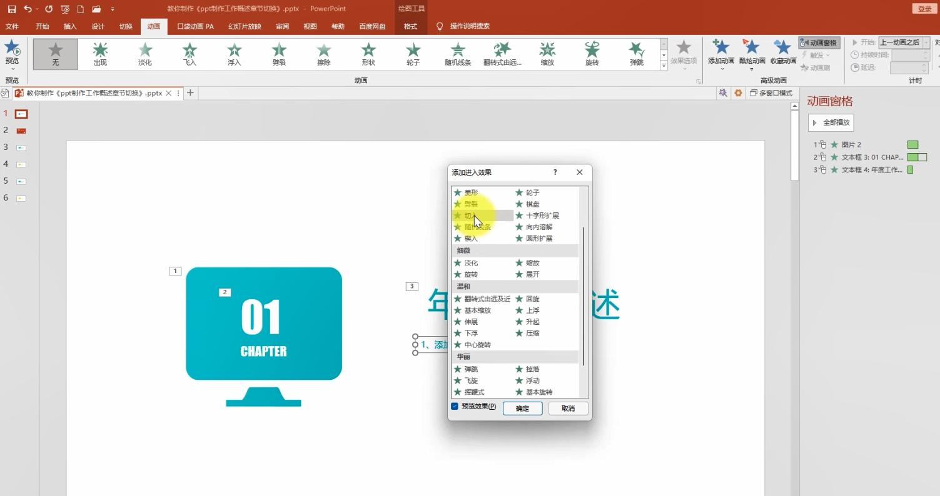Select slide 2 thumbnail in the slide panel
The width and height of the screenshot is (940, 496).
point(21,131)
